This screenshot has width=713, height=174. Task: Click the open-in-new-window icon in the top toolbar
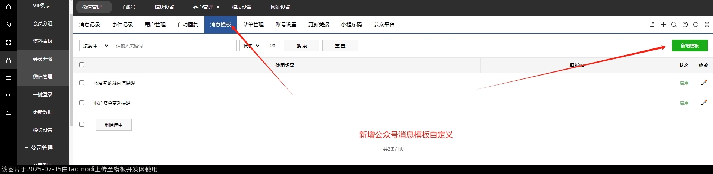652,24
